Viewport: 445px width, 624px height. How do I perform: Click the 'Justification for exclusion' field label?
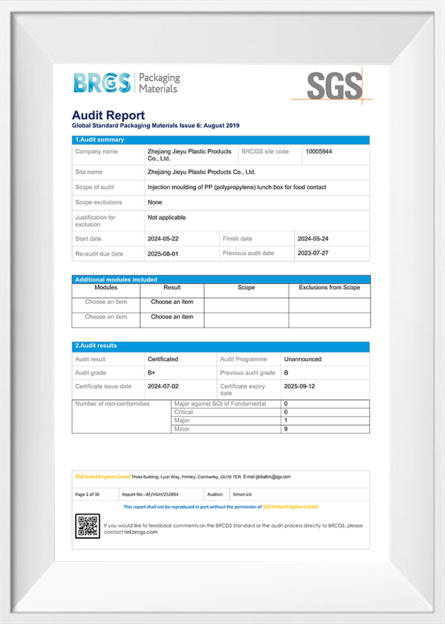click(x=95, y=221)
